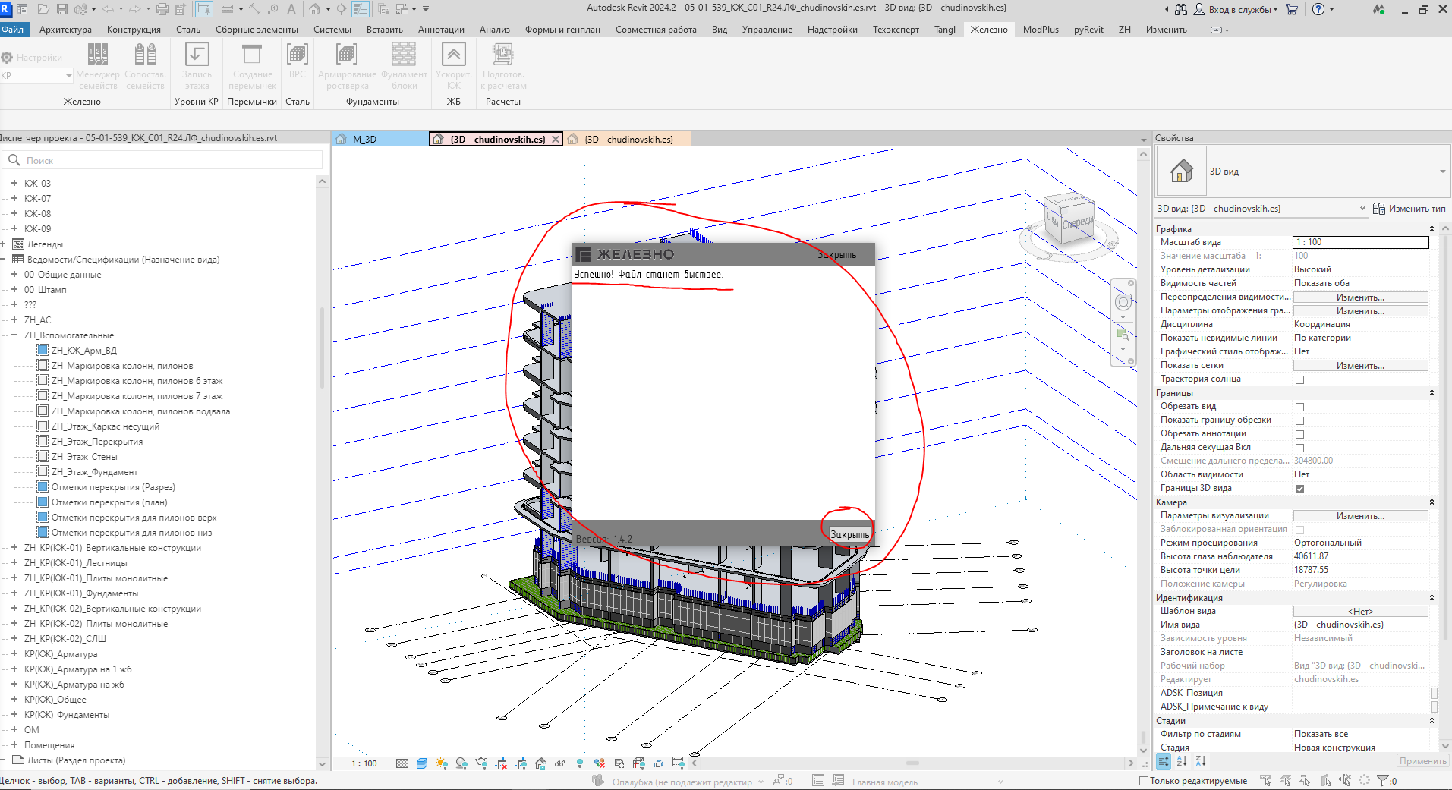Viewport: 1452px width, 790px height.
Task: Open the ModPlus ribbon tab
Action: tap(1041, 30)
